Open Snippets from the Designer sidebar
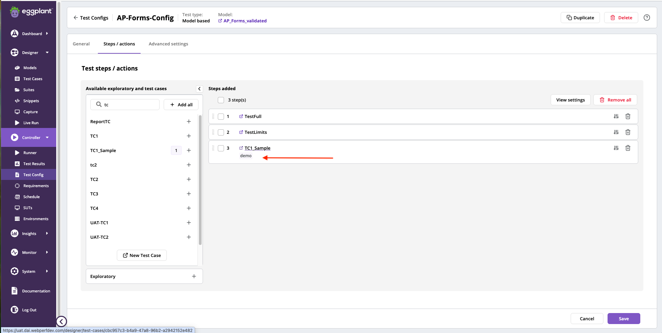Viewport: 662px width, 333px height. click(x=31, y=100)
